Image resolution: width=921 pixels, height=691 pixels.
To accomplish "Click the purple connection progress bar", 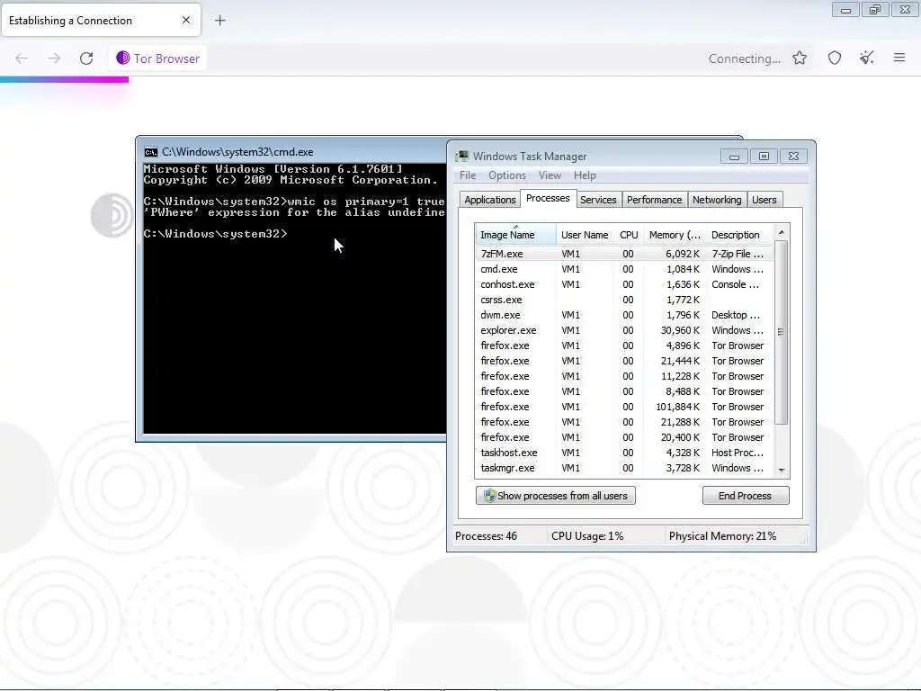I will click(64, 80).
